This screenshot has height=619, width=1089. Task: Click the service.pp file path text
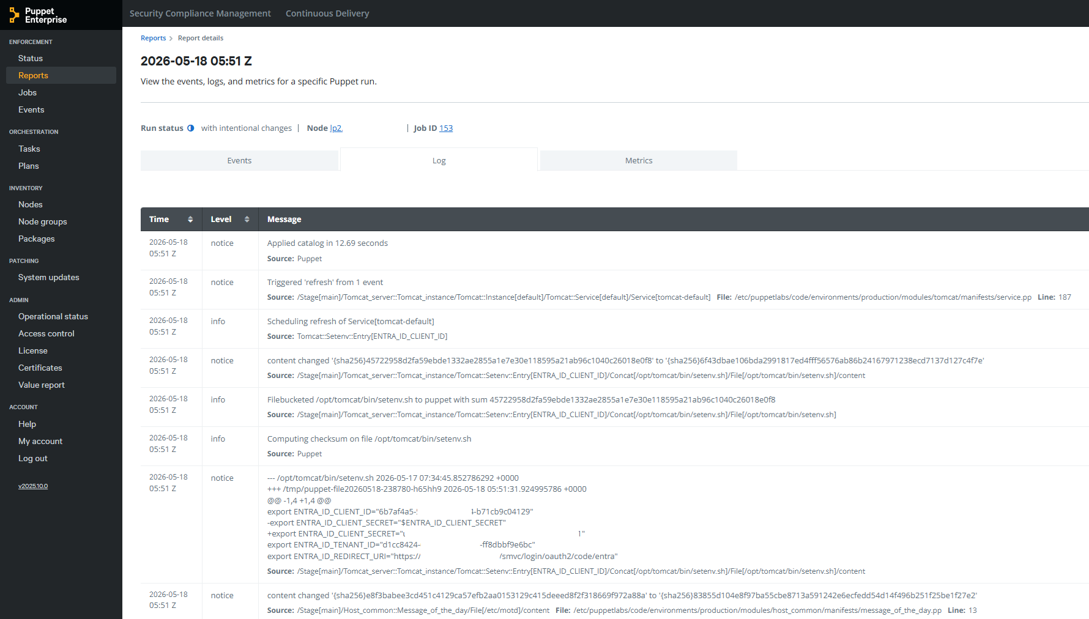pyautogui.click(x=883, y=297)
